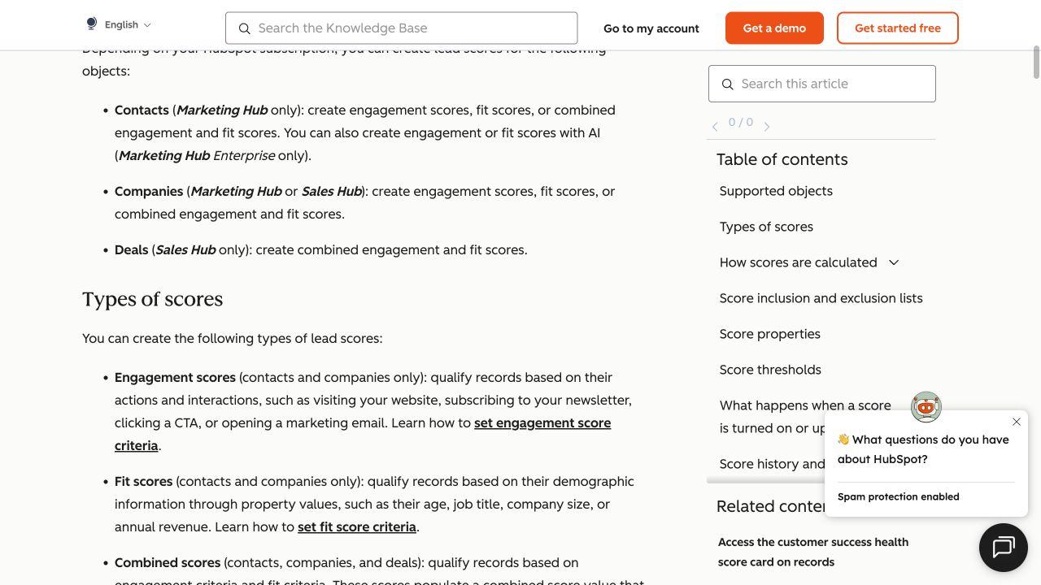1041x585 pixels.
Task: Click the globe language icon
Action: 91,24
